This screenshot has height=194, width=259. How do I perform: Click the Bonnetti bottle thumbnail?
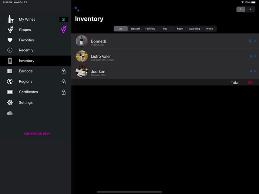[82, 41]
